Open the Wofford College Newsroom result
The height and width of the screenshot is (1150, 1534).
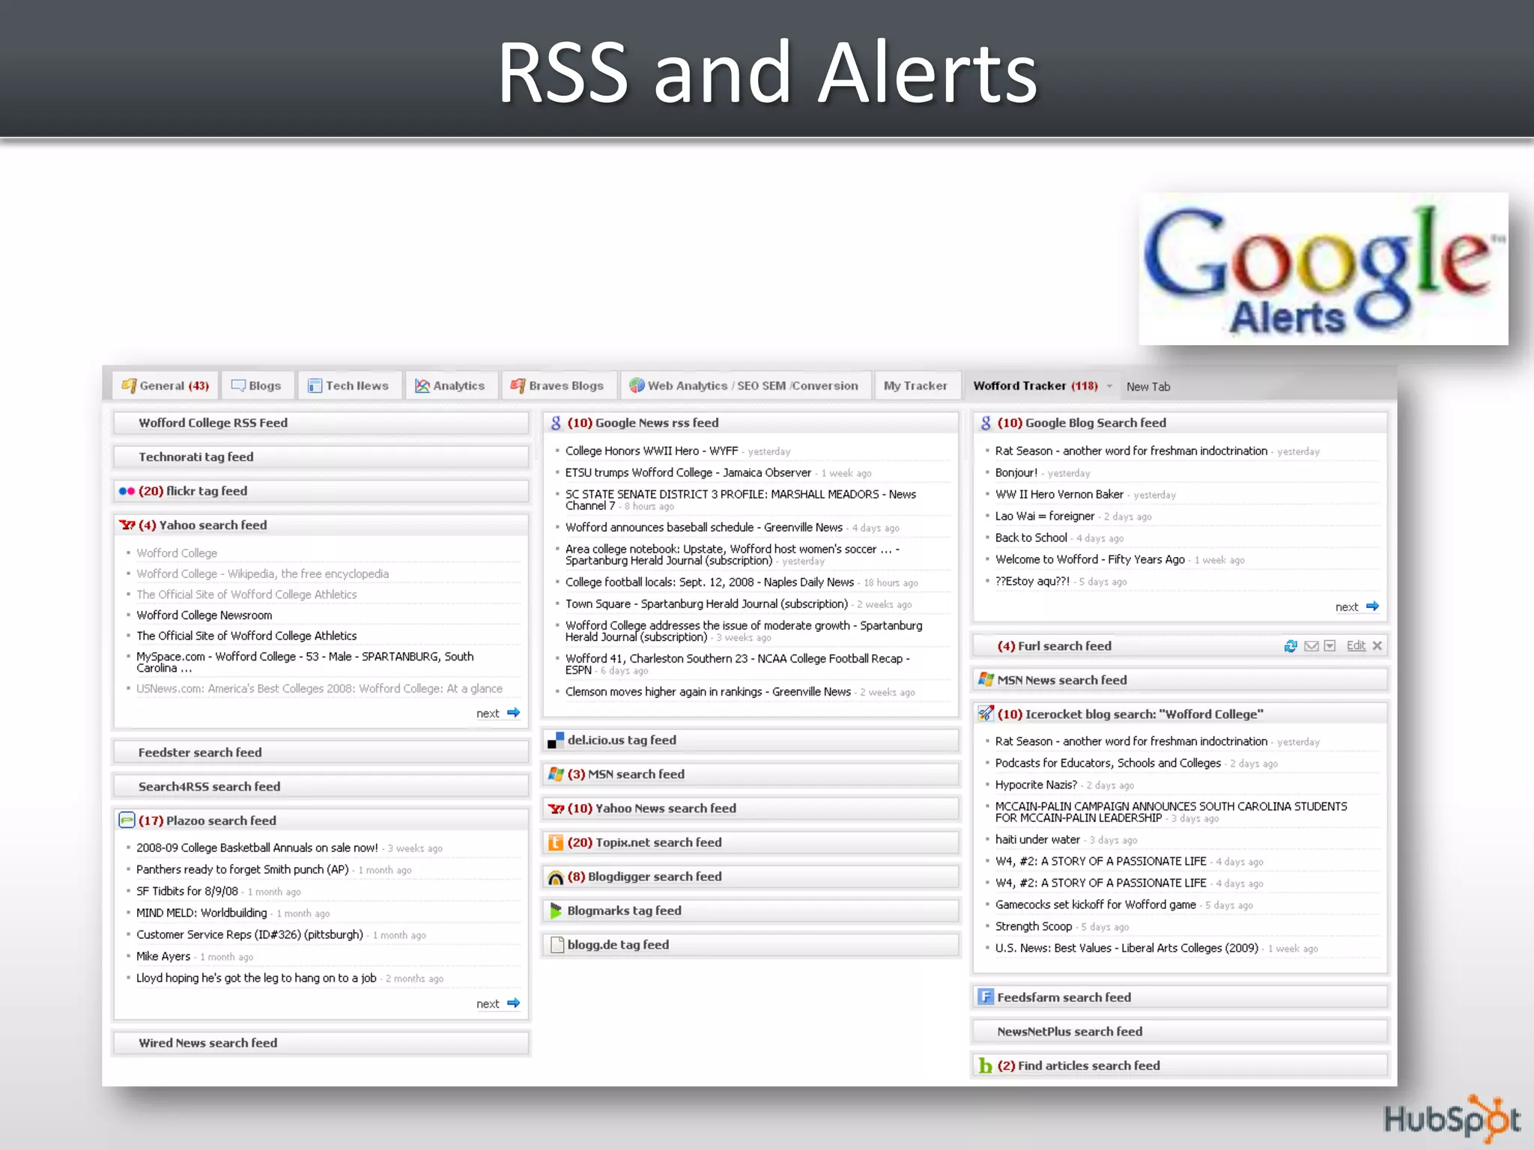click(204, 615)
